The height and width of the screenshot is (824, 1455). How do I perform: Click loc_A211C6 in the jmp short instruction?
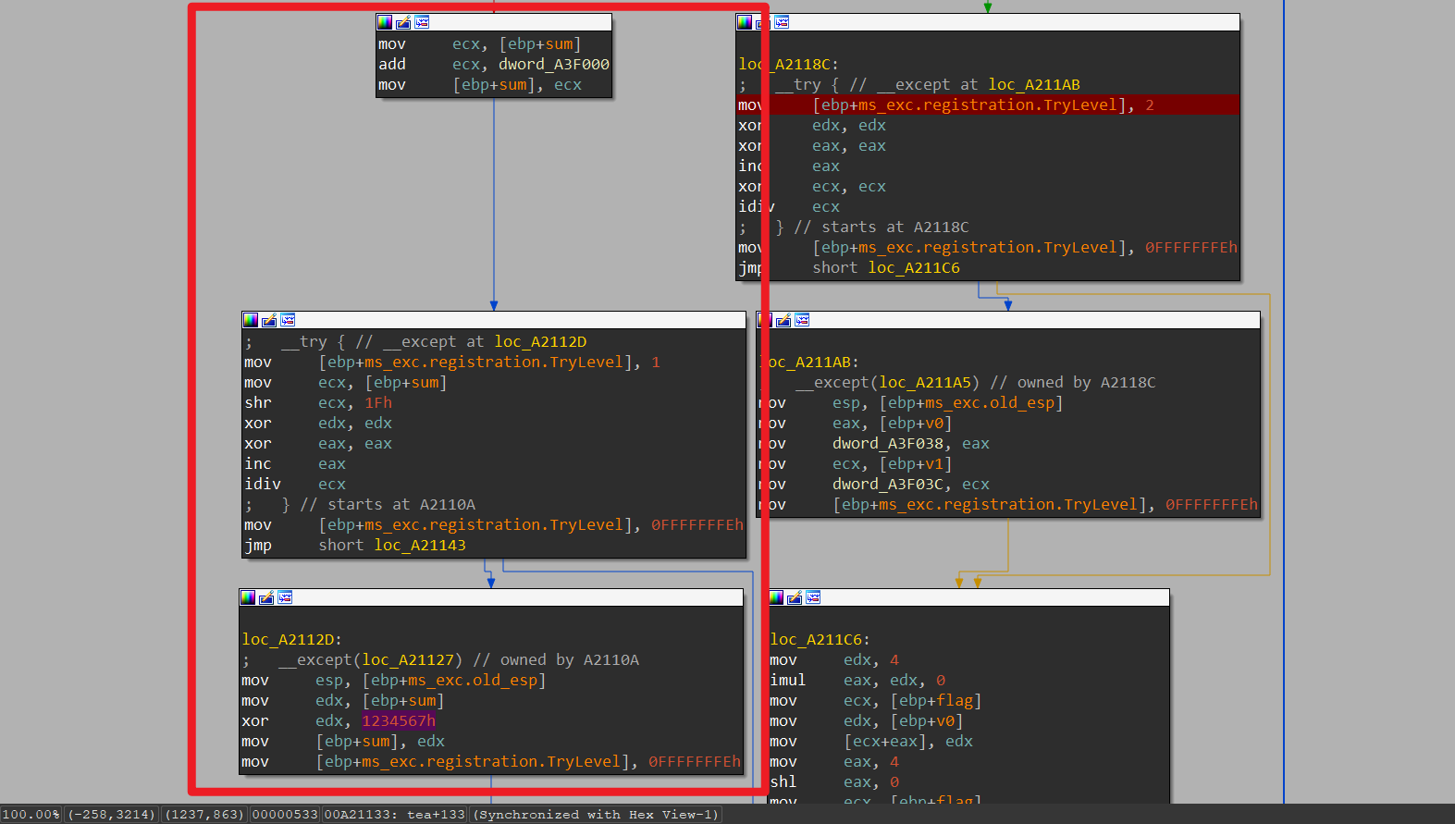913,268
